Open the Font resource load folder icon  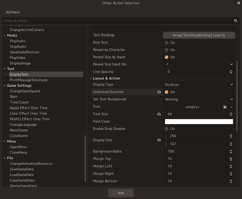pyautogui.click(x=225, y=107)
